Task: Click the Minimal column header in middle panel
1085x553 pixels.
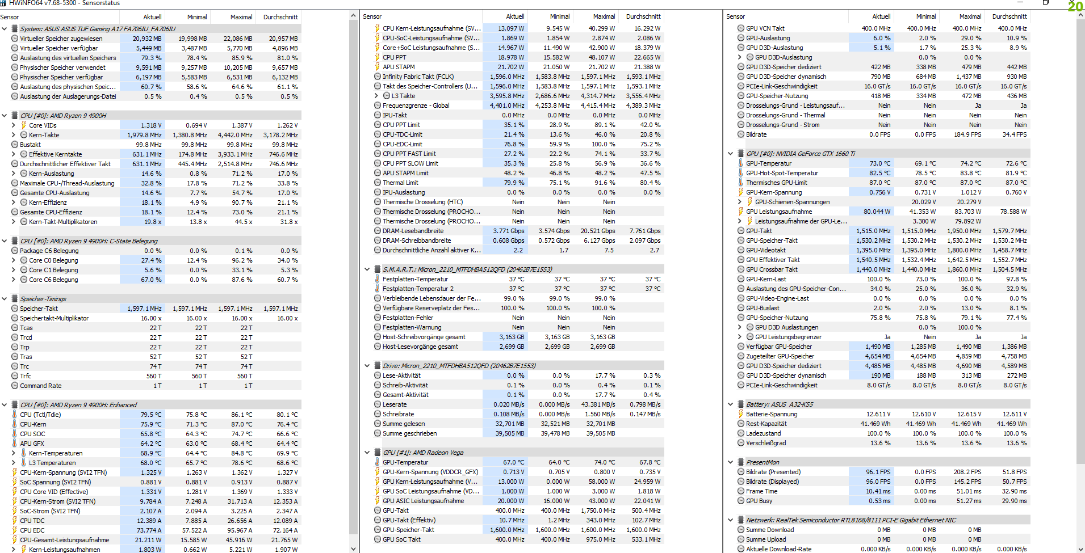Action: [x=551, y=17]
